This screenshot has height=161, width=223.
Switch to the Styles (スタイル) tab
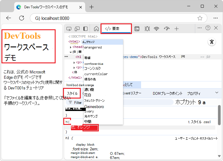pyautogui.click(x=72, y=94)
